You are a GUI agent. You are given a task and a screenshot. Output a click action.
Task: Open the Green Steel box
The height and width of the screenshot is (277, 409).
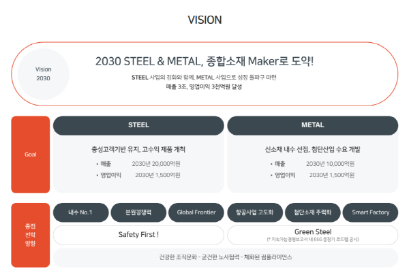(x=313, y=235)
